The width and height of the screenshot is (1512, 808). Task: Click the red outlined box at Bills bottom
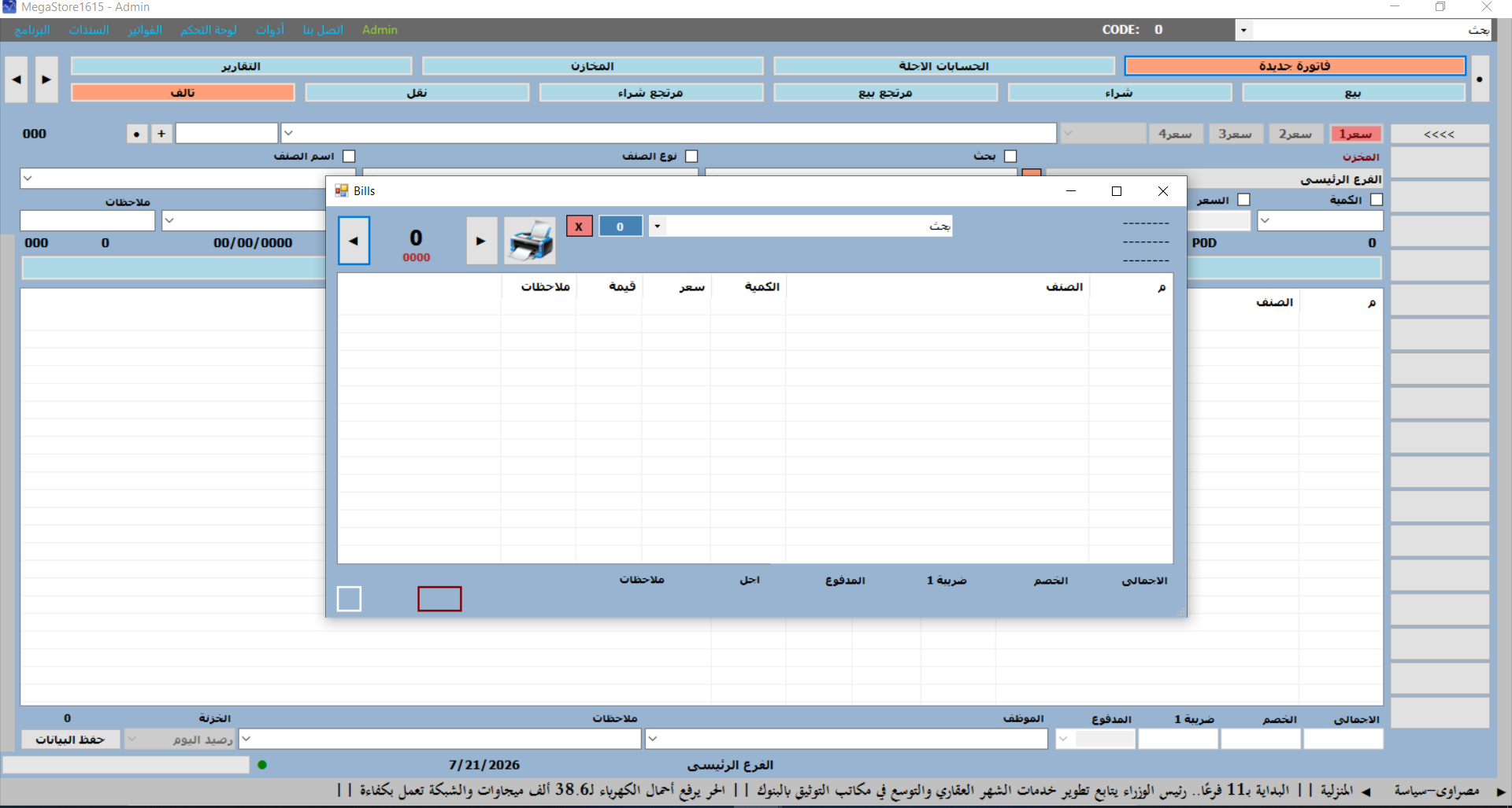coord(439,599)
